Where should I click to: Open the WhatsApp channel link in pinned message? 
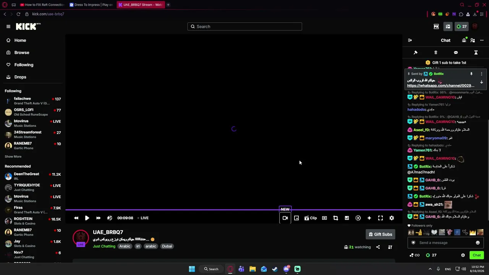tap(440, 86)
